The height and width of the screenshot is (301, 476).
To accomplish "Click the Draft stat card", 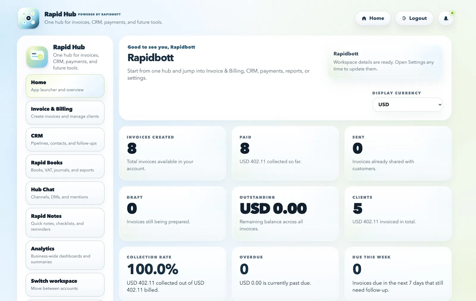I will click(x=173, y=213).
